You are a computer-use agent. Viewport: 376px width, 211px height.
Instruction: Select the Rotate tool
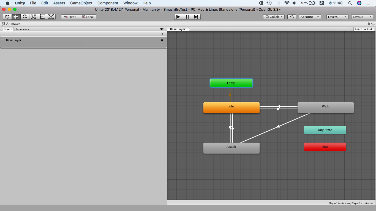point(25,17)
